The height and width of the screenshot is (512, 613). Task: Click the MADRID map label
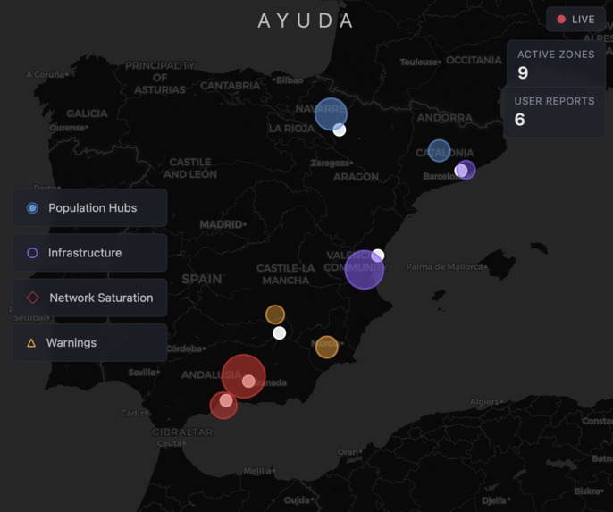tap(223, 224)
